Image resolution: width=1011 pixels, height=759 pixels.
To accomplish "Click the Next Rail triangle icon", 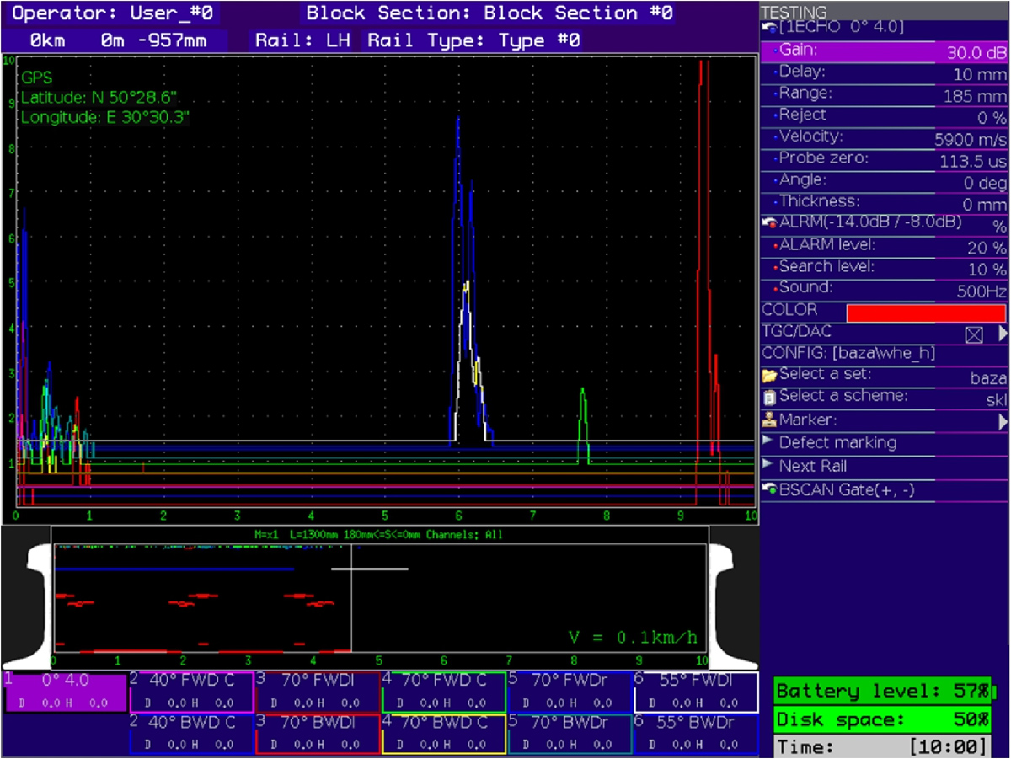I will pos(768,464).
